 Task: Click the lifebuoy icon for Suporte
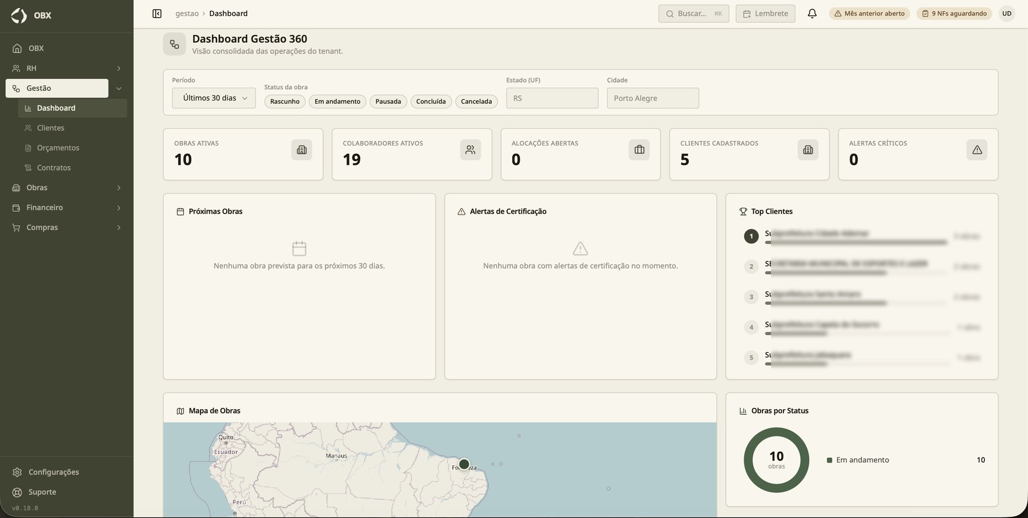[17, 492]
